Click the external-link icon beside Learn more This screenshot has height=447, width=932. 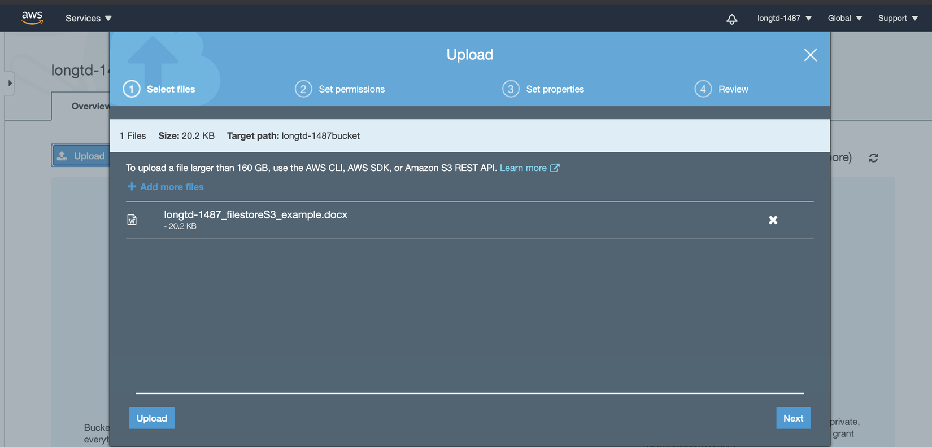pos(555,168)
